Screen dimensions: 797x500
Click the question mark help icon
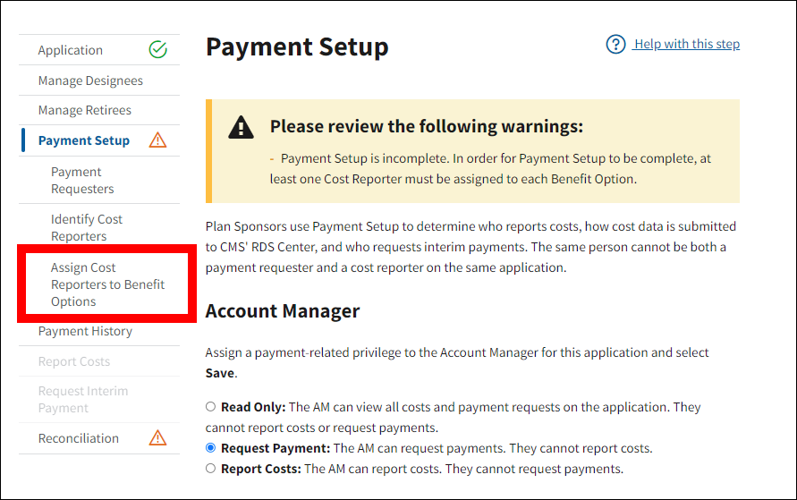615,44
